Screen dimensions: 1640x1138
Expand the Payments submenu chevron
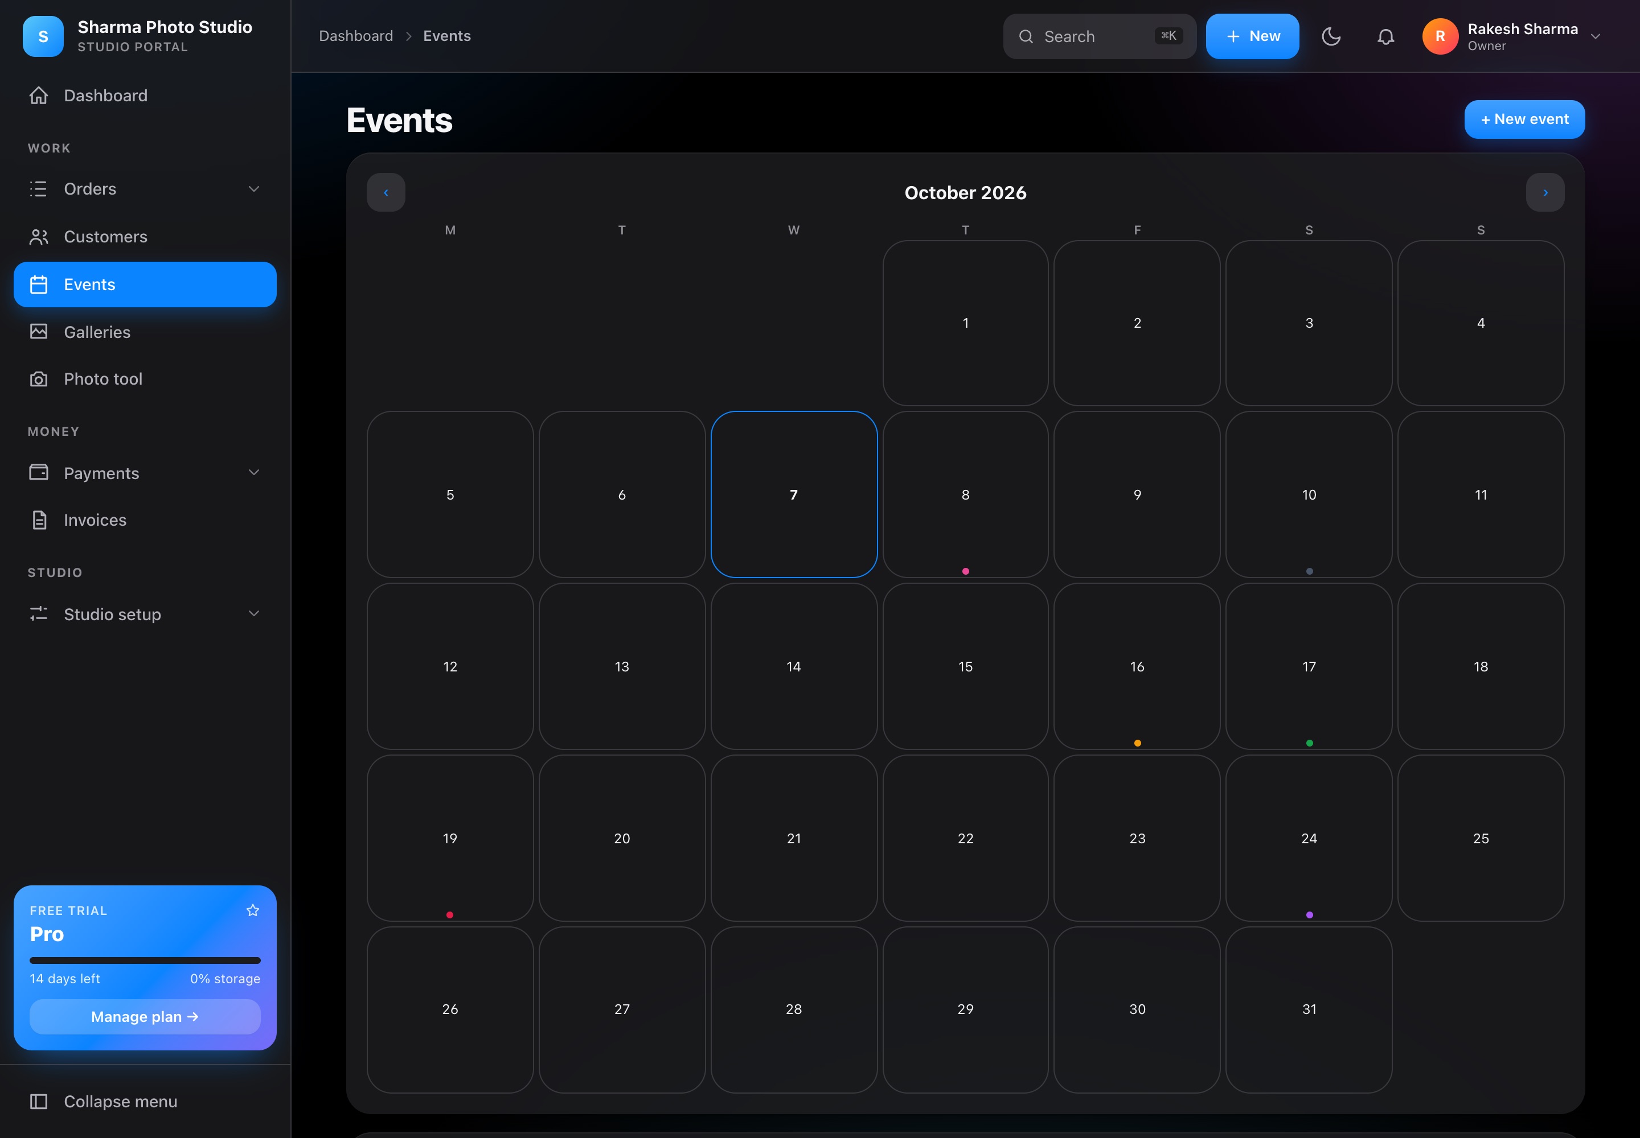(253, 473)
